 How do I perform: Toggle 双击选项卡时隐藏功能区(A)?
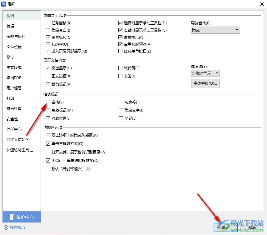(48, 135)
